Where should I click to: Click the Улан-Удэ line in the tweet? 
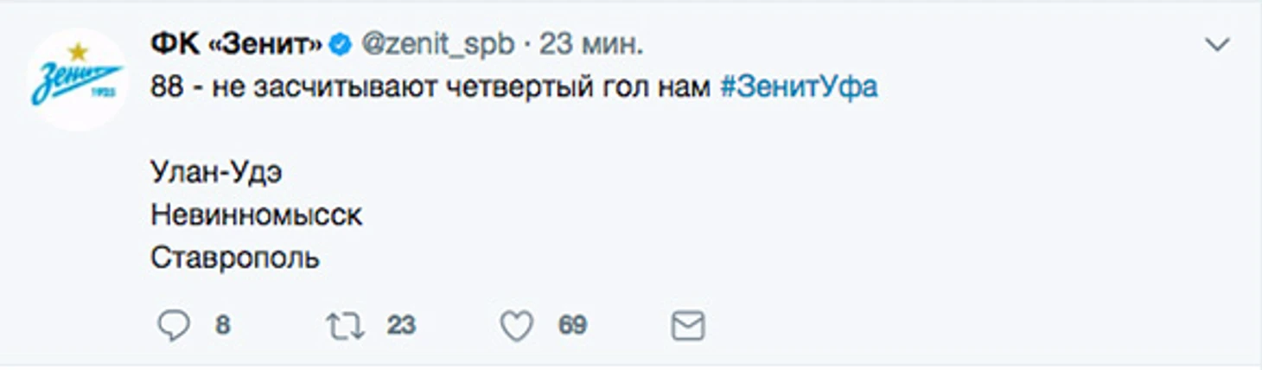216,172
